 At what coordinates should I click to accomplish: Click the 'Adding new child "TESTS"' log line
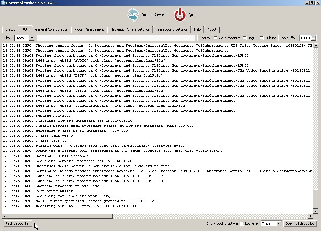point(84,91)
